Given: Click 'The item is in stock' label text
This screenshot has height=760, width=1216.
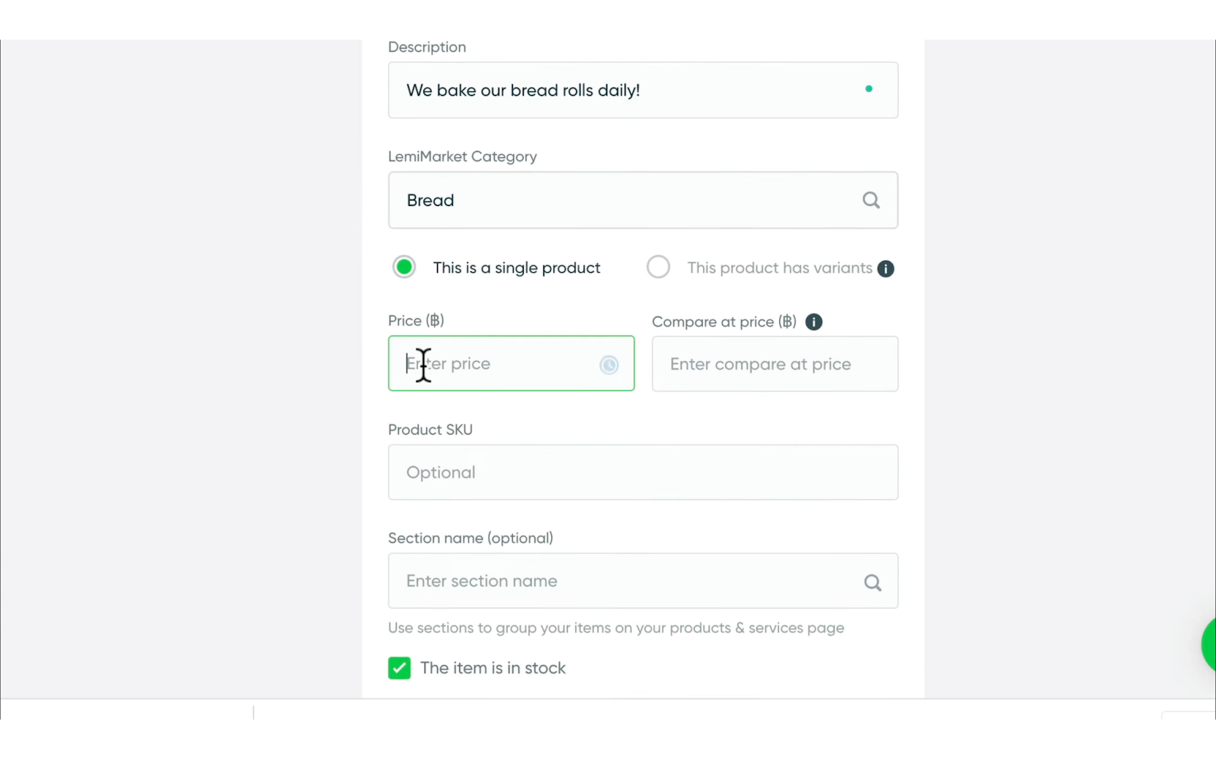Looking at the screenshot, I should [492, 668].
